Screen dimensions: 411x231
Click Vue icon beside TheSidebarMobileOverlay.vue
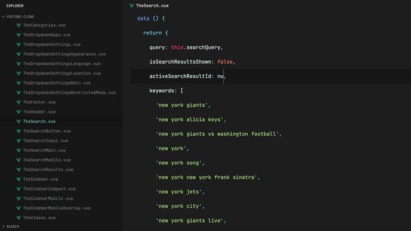[x=19, y=208]
